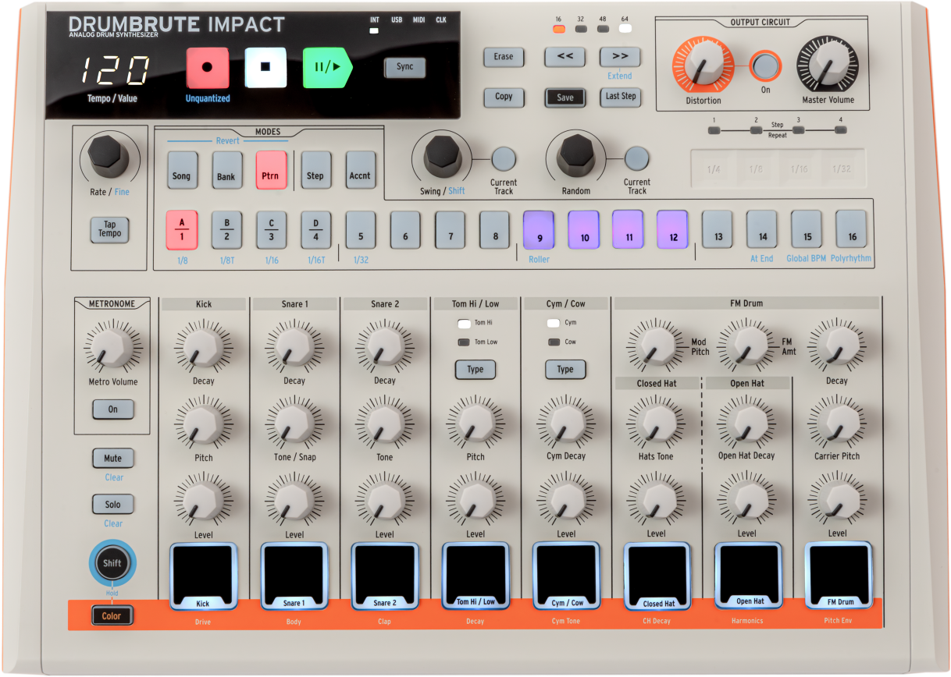Hit the green Play/Pause button
951x677 pixels.
pyautogui.click(x=326, y=68)
